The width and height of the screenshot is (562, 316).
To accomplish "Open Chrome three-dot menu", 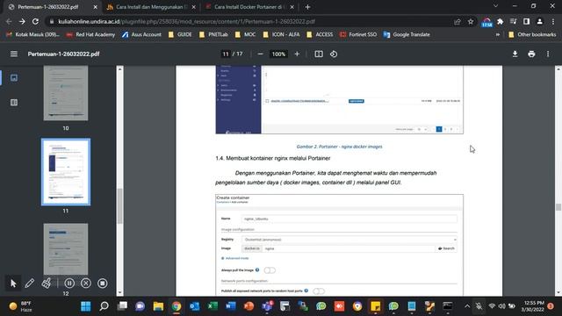I will tap(553, 22).
